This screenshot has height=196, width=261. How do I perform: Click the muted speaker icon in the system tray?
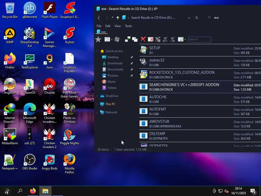click(226, 191)
